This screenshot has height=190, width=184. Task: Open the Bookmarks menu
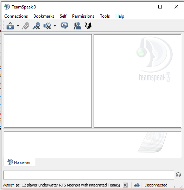pyautogui.click(x=44, y=16)
